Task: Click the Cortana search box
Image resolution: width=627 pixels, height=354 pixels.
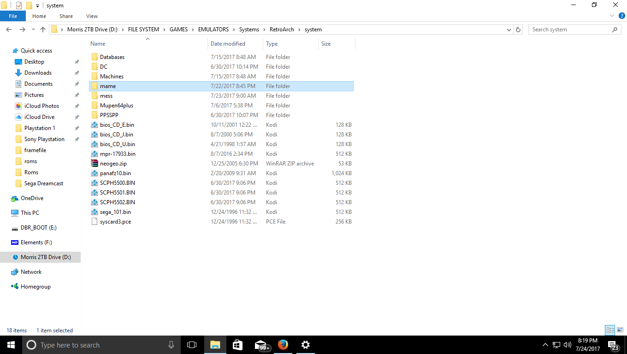Action: click(x=101, y=345)
